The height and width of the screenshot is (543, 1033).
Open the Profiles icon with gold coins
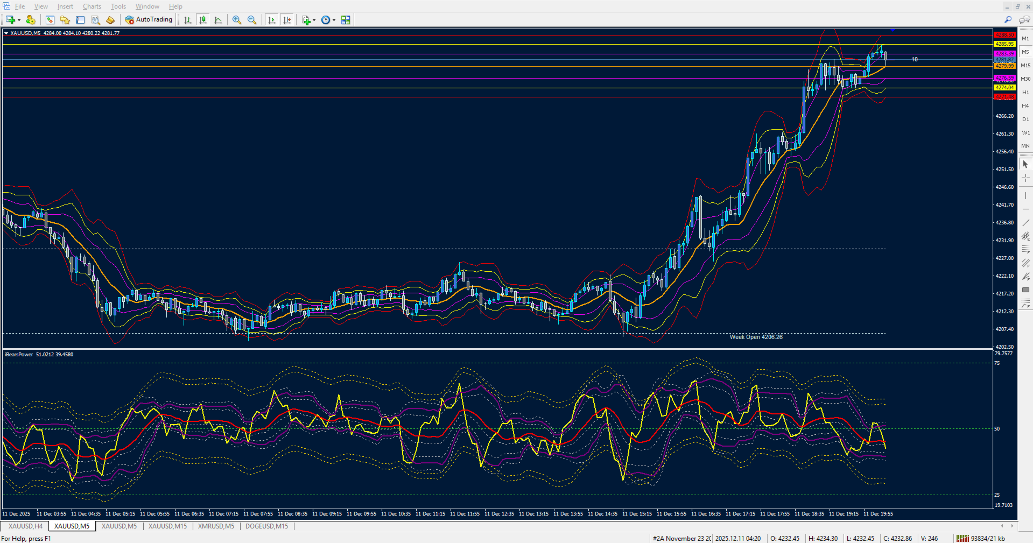pos(31,20)
